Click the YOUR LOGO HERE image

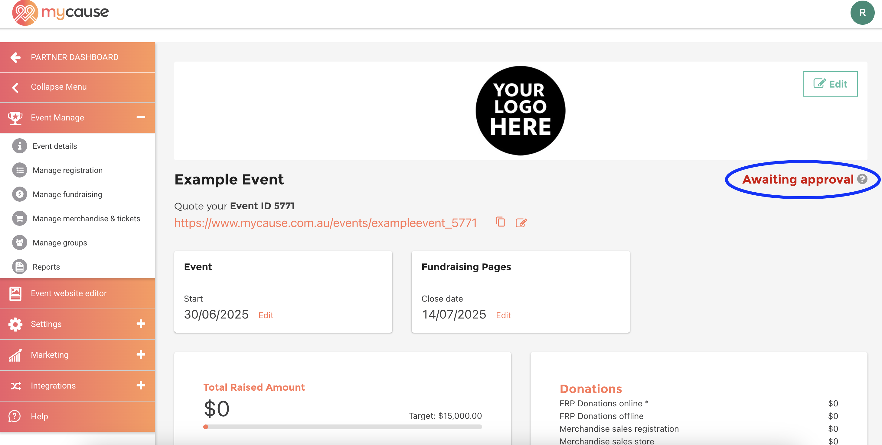click(x=520, y=111)
